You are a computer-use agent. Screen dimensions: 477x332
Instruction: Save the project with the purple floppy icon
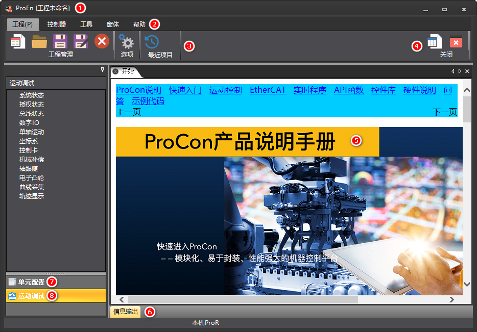[60, 42]
